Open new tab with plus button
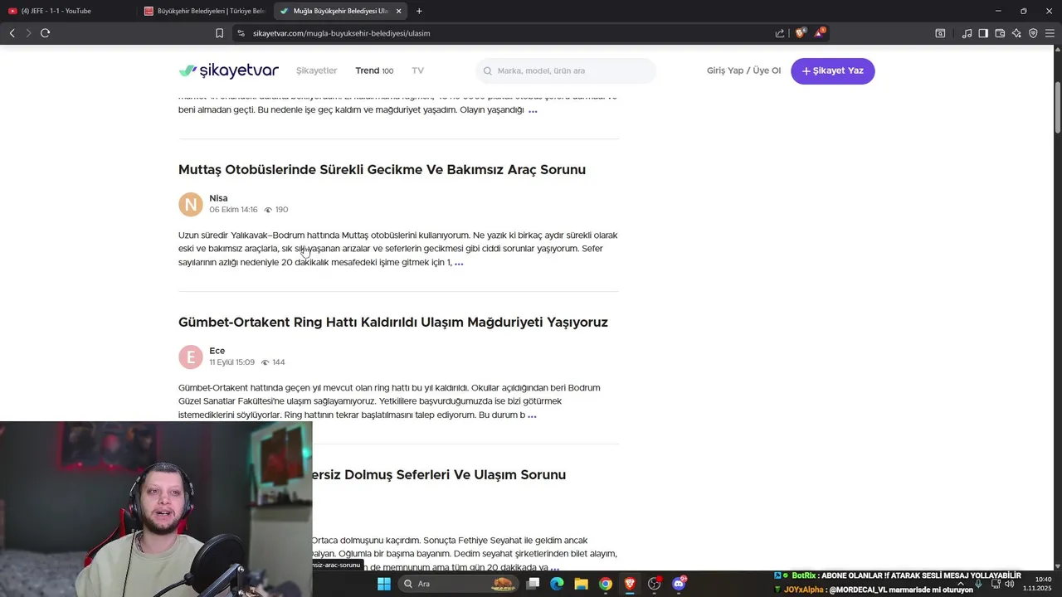The width and height of the screenshot is (1062, 597). (419, 11)
